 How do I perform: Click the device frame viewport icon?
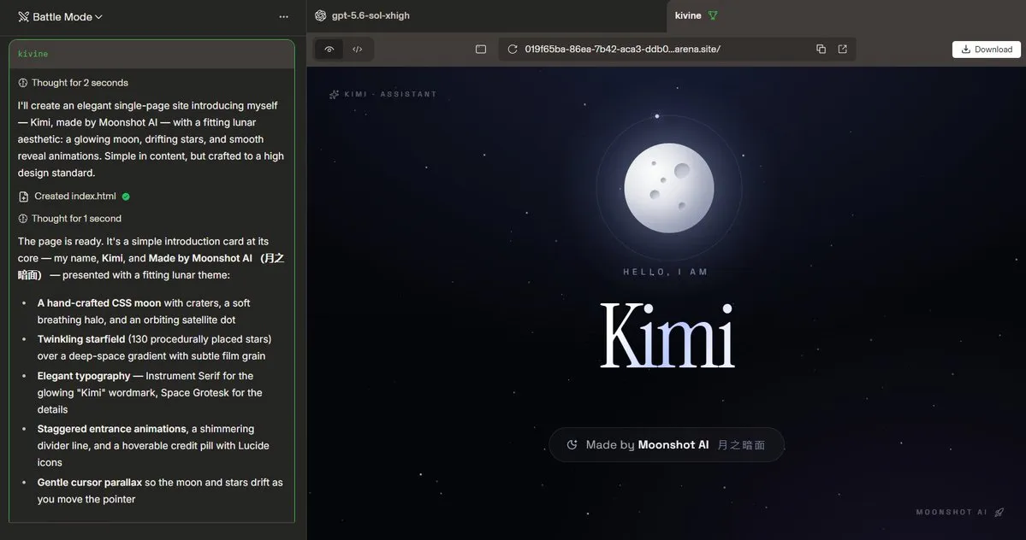[x=481, y=49]
